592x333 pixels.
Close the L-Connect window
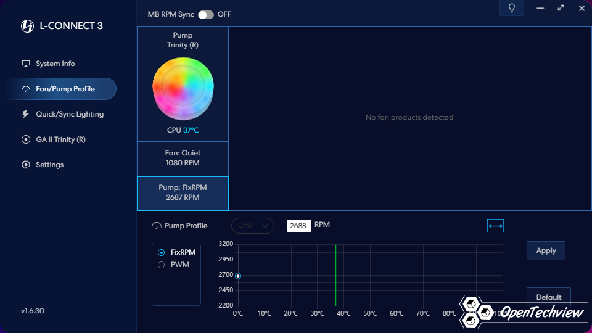582,8
